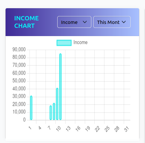Click the income bar at day 1
Image resolution: width=145 pixels, height=143 pixels.
pos(31,108)
